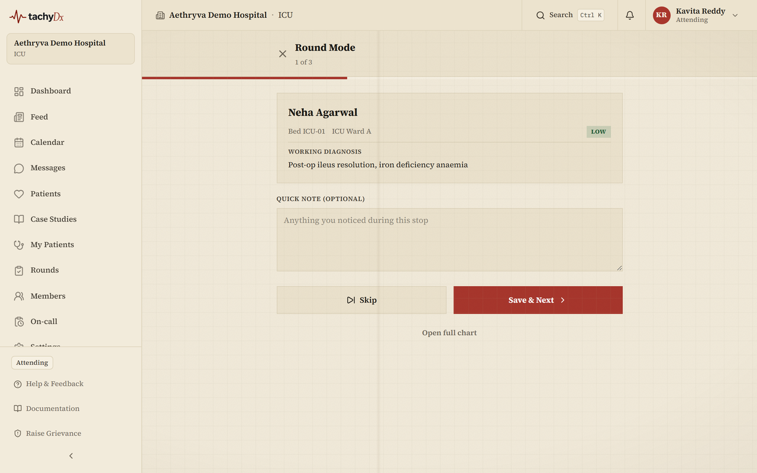Open the Feed menu item
This screenshot has width=757, height=473.
(70, 117)
